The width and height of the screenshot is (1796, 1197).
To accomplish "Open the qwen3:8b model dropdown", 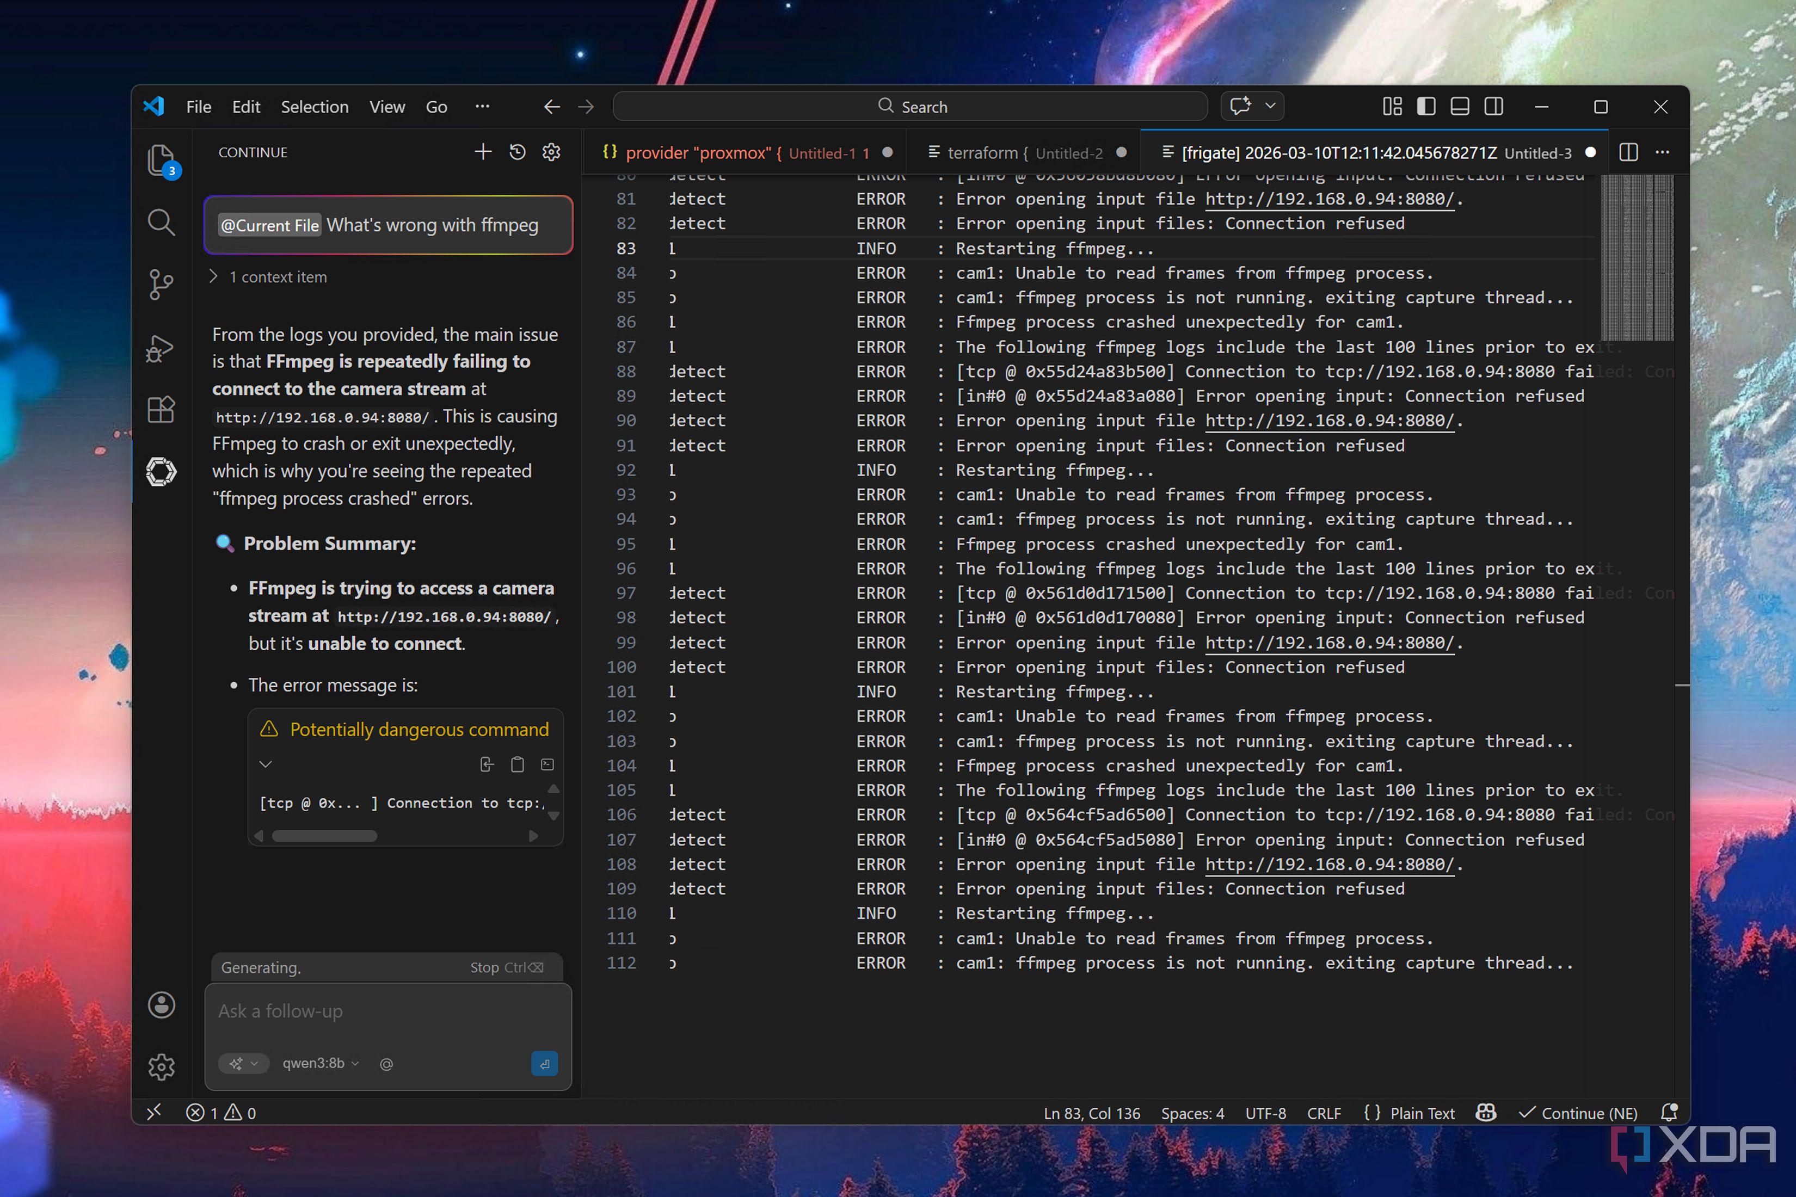I will pyautogui.click(x=320, y=1063).
